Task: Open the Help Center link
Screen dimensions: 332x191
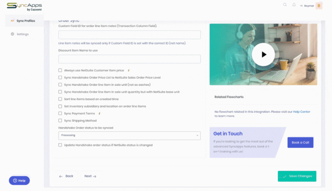Action: (301, 112)
